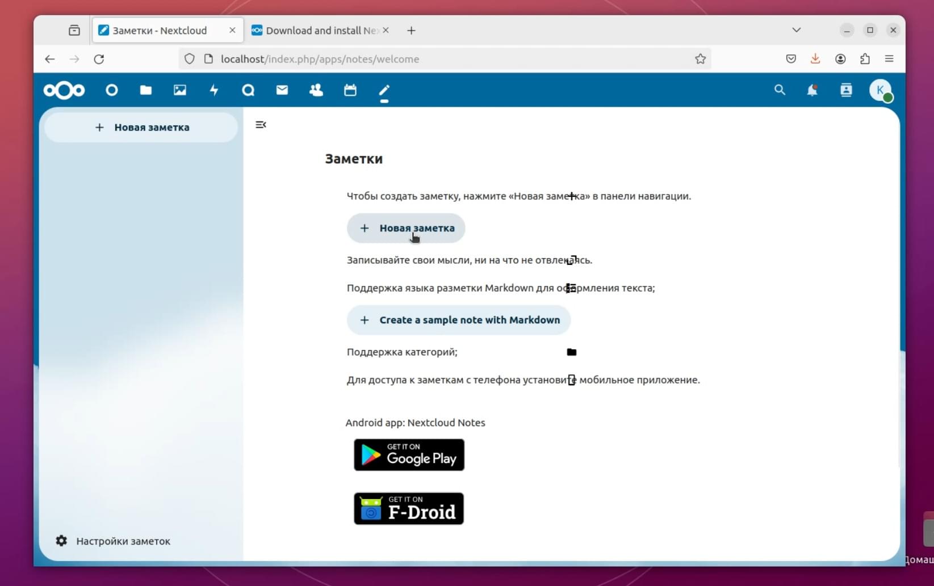Open the Dashboard circle icon
The height and width of the screenshot is (586, 934).
pyautogui.click(x=112, y=90)
